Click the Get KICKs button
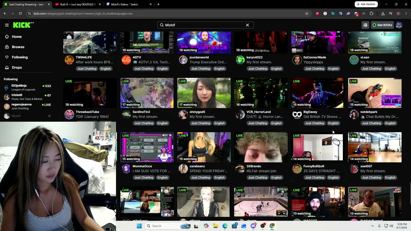The width and height of the screenshot is (411, 231). click(x=382, y=25)
